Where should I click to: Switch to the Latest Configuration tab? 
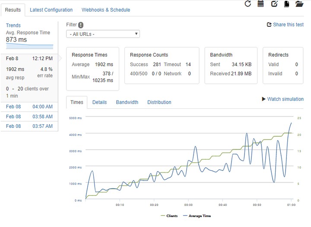point(51,10)
